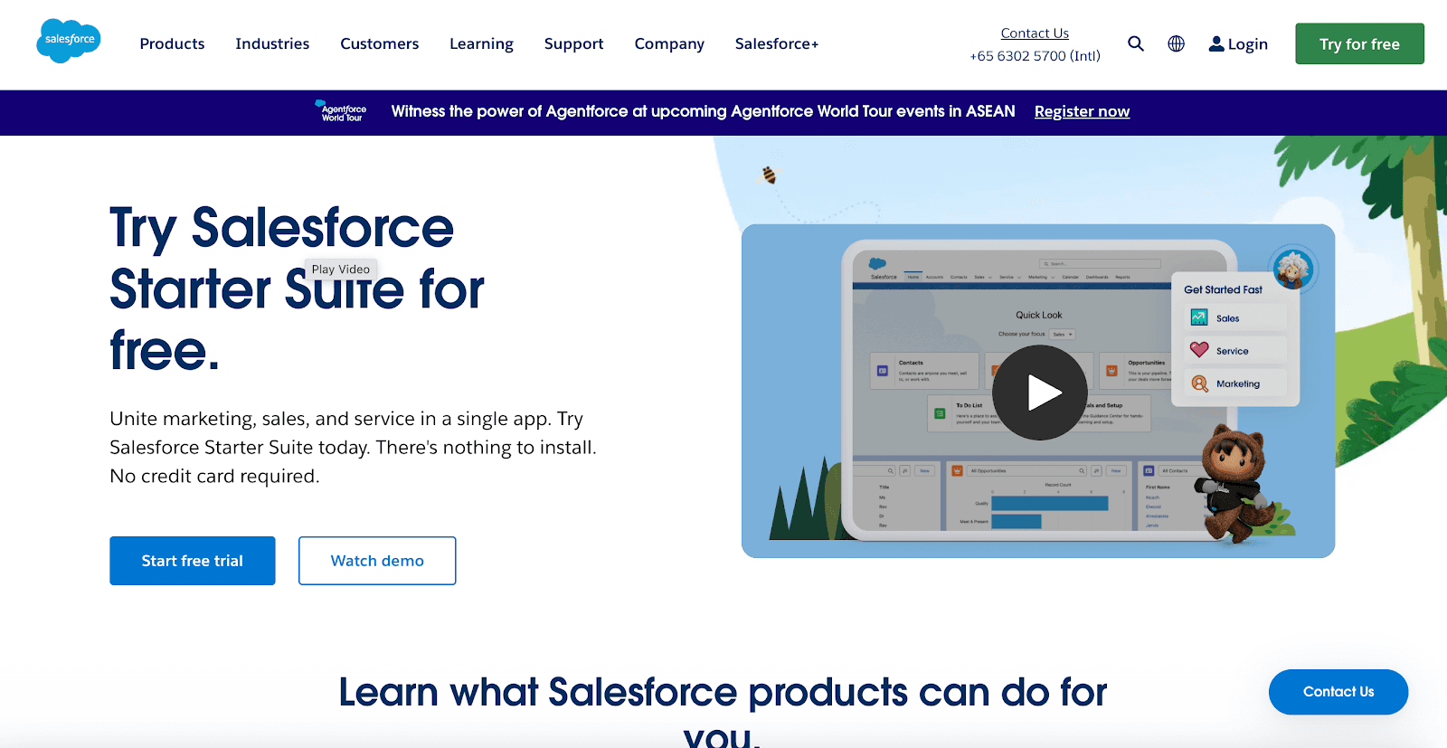Click the Agentforce banner announcement text
Viewport: 1447px width, 748px height.
pyautogui.click(x=703, y=111)
